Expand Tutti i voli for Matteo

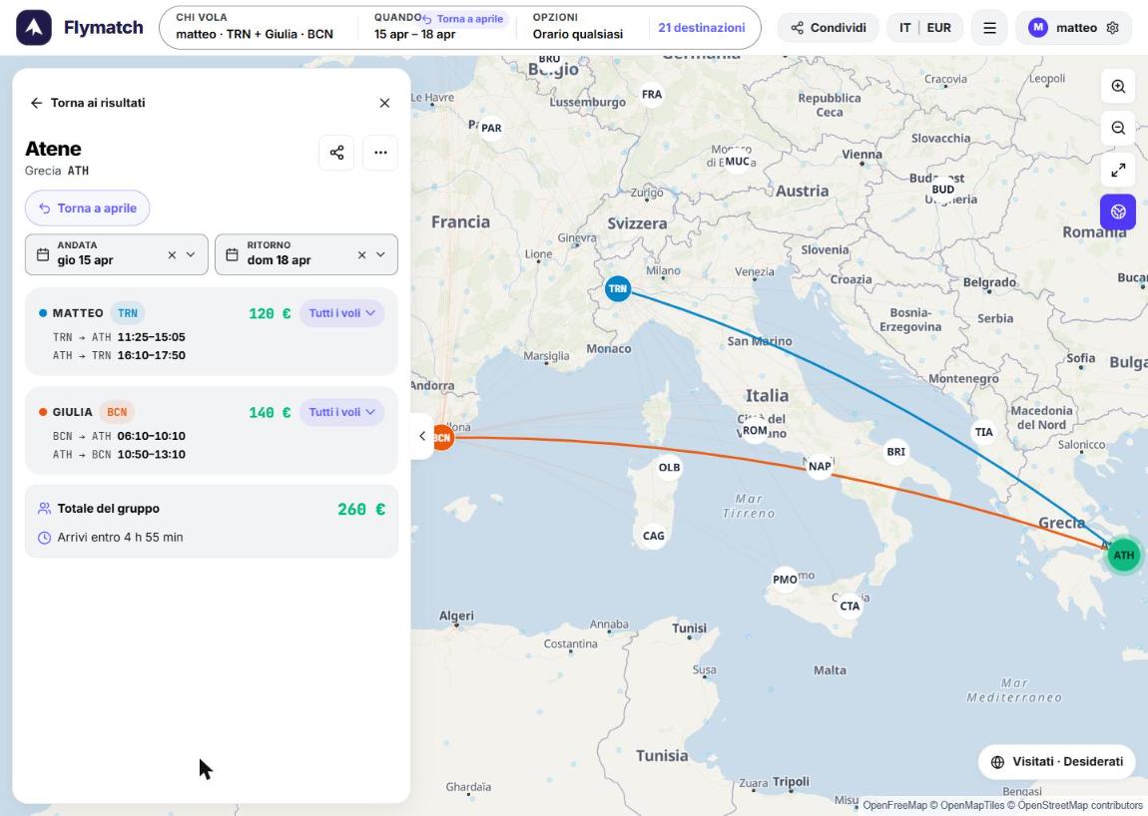coord(342,313)
